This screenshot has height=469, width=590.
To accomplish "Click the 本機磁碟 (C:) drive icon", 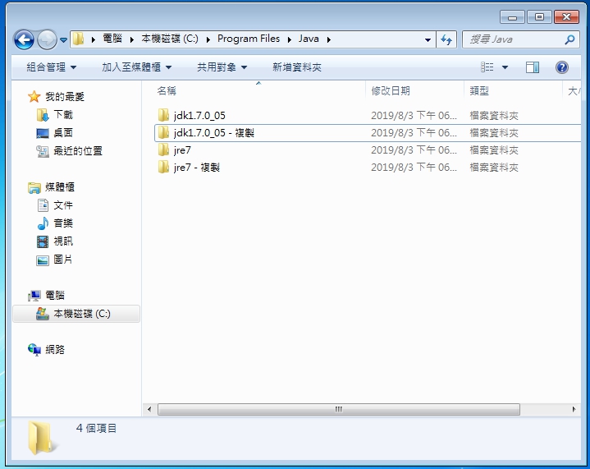I will [x=43, y=314].
